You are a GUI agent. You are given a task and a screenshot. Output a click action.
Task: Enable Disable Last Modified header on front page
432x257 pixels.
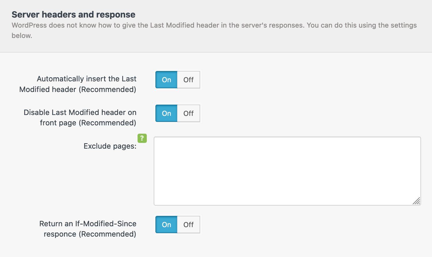click(x=166, y=113)
